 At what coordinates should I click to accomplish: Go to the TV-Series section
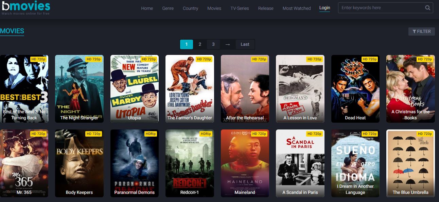[x=240, y=8]
